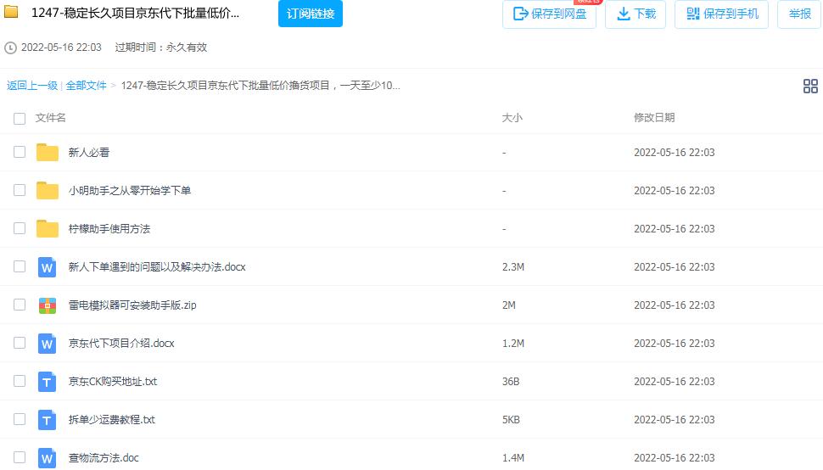Click 保存到网盘 button
This screenshot has width=823, height=470.
549,14
